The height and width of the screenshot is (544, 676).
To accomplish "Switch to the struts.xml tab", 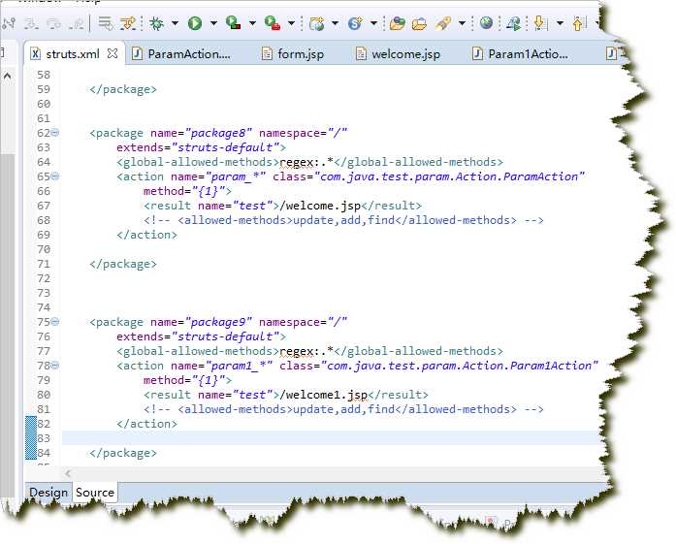I will pos(73,54).
